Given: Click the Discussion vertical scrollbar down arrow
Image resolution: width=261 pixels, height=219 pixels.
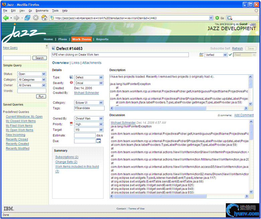Looking at the screenshot, I should click(x=251, y=192).
